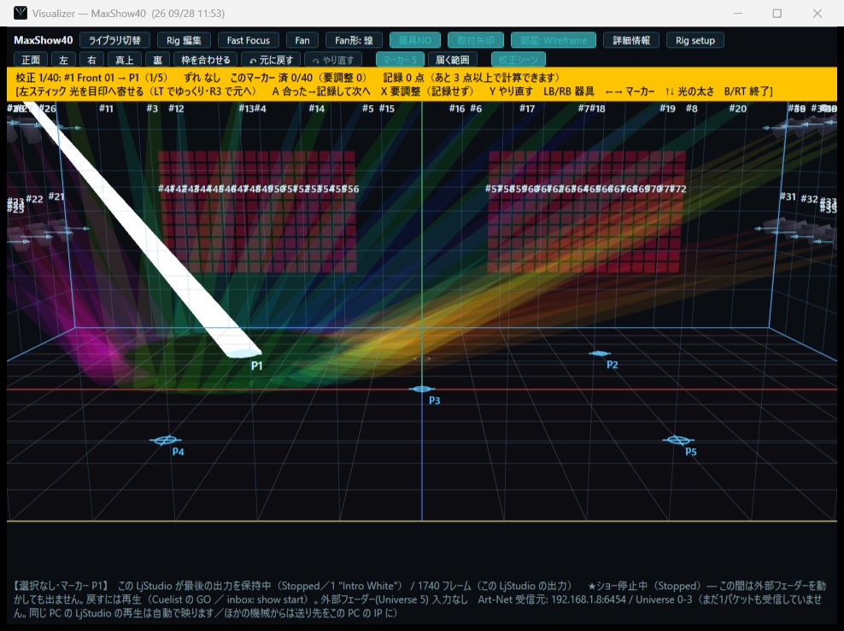Click the Visualizer app icon in title bar
The height and width of the screenshot is (631, 844).
(21, 13)
